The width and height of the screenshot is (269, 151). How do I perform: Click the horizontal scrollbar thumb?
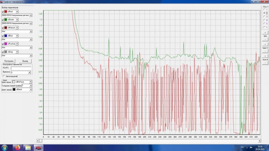(x=41, y=141)
